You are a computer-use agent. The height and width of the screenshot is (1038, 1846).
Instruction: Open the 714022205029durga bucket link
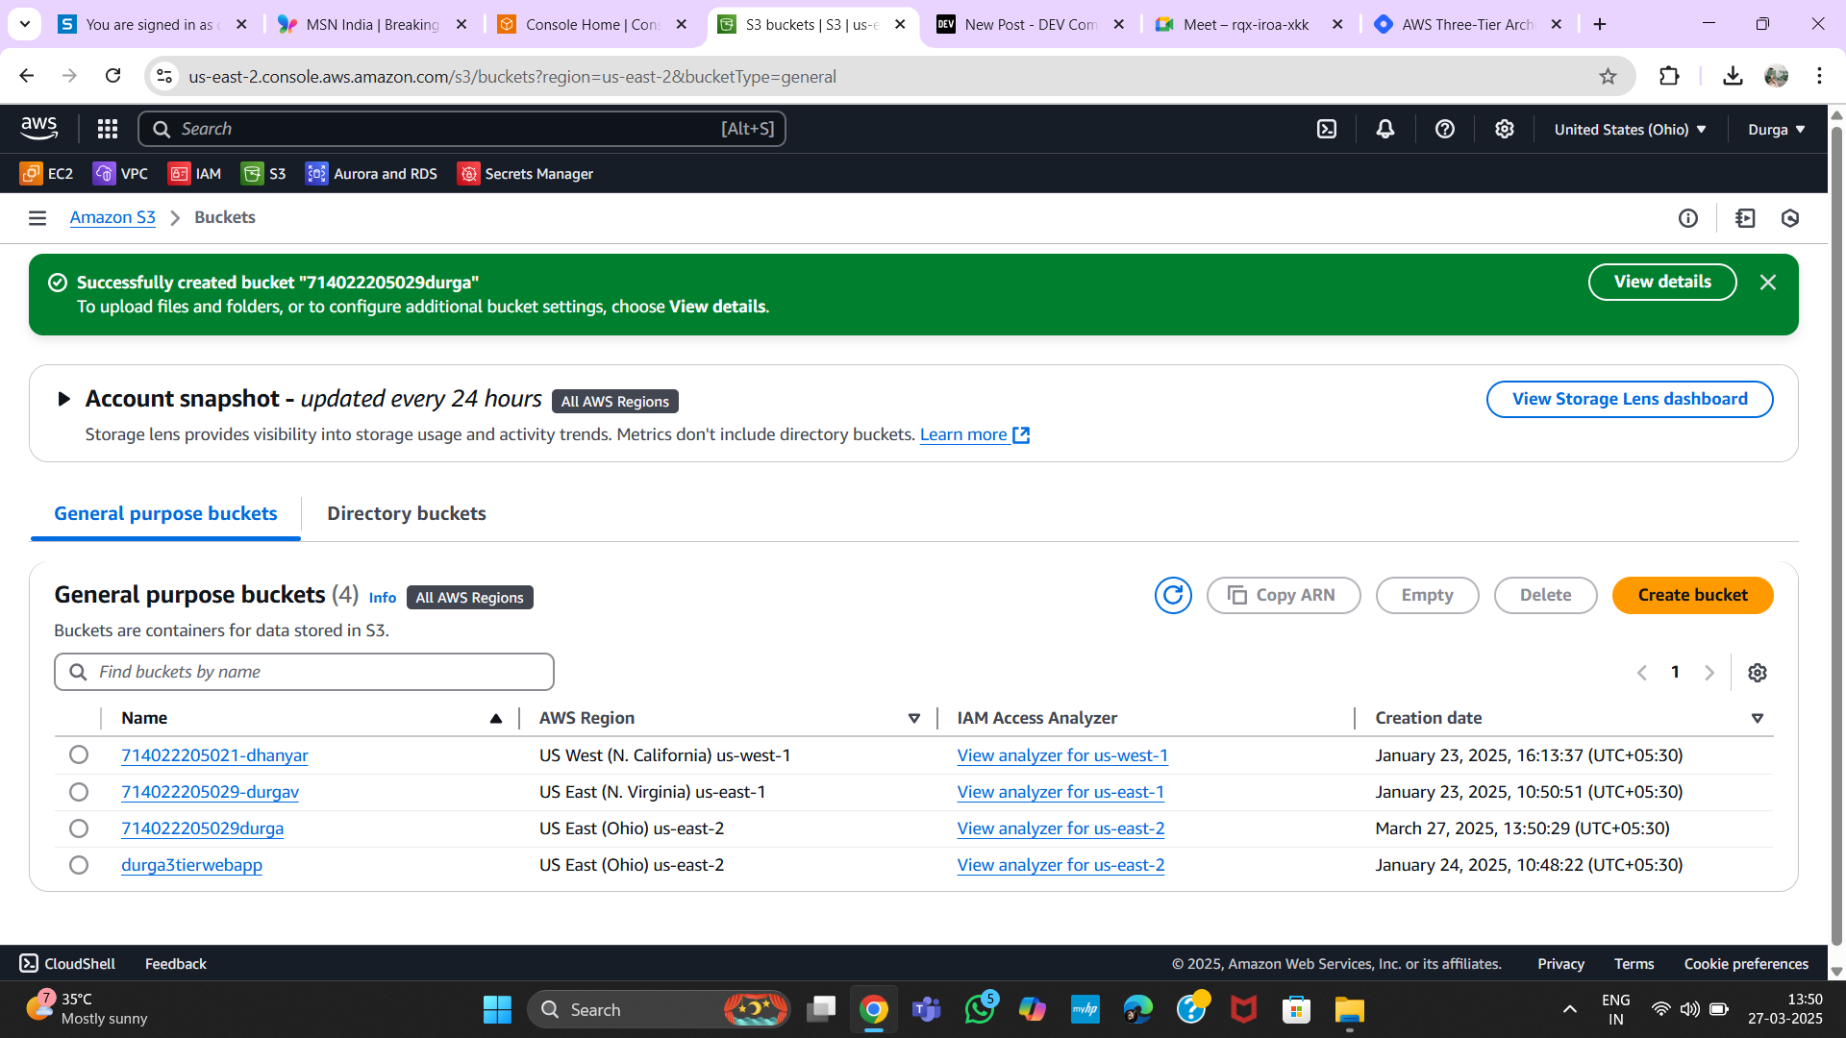[x=202, y=828]
